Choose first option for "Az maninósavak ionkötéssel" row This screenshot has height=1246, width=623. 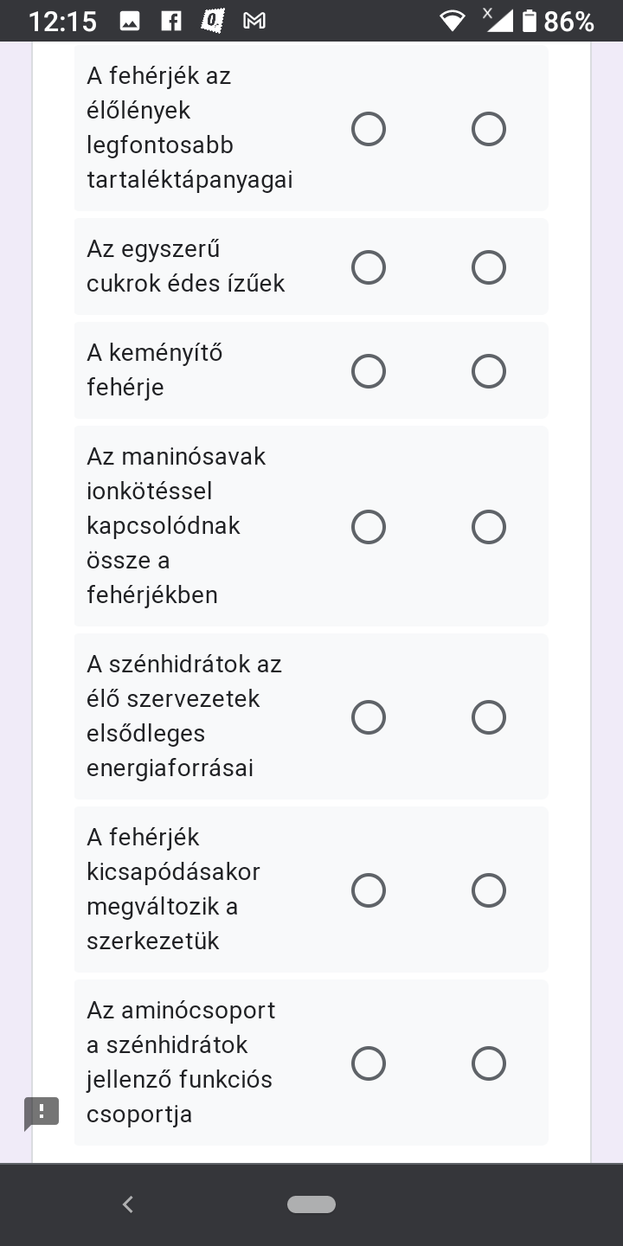click(x=369, y=527)
